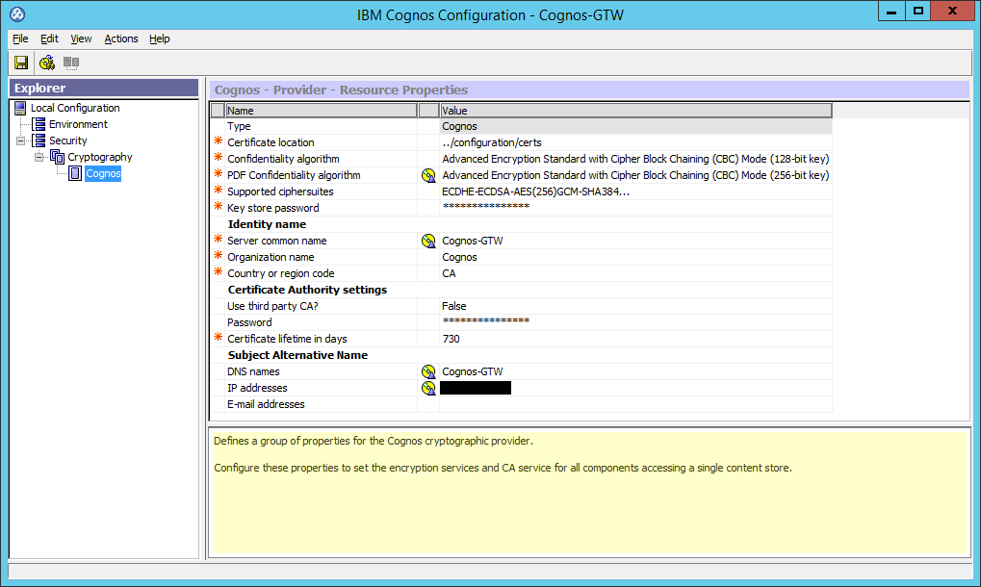Viewport: 981px width, 587px height.
Task: Click the Cryptography tree node icon
Action: click(x=57, y=157)
